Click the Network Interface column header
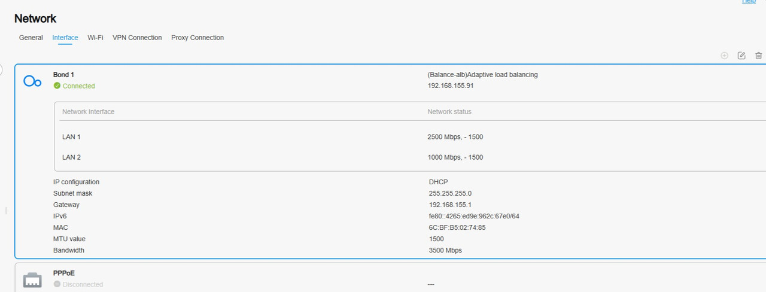766x292 pixels. [88, 112]
